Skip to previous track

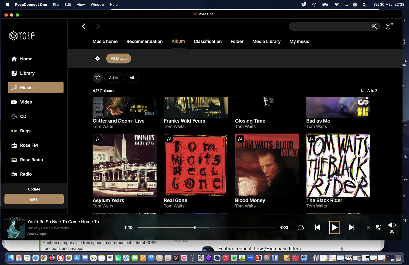[318, 227]
